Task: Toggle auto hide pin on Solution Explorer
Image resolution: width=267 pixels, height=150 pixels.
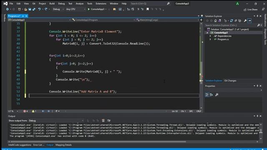Action: (257, 16)
